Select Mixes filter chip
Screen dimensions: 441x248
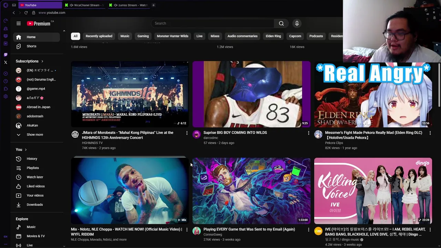[215, 36]
